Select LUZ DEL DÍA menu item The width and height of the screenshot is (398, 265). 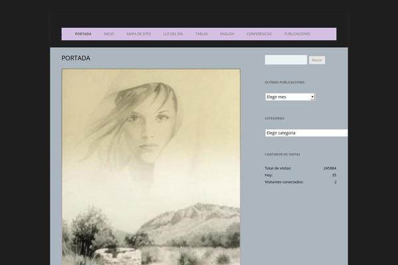(173, 34)
